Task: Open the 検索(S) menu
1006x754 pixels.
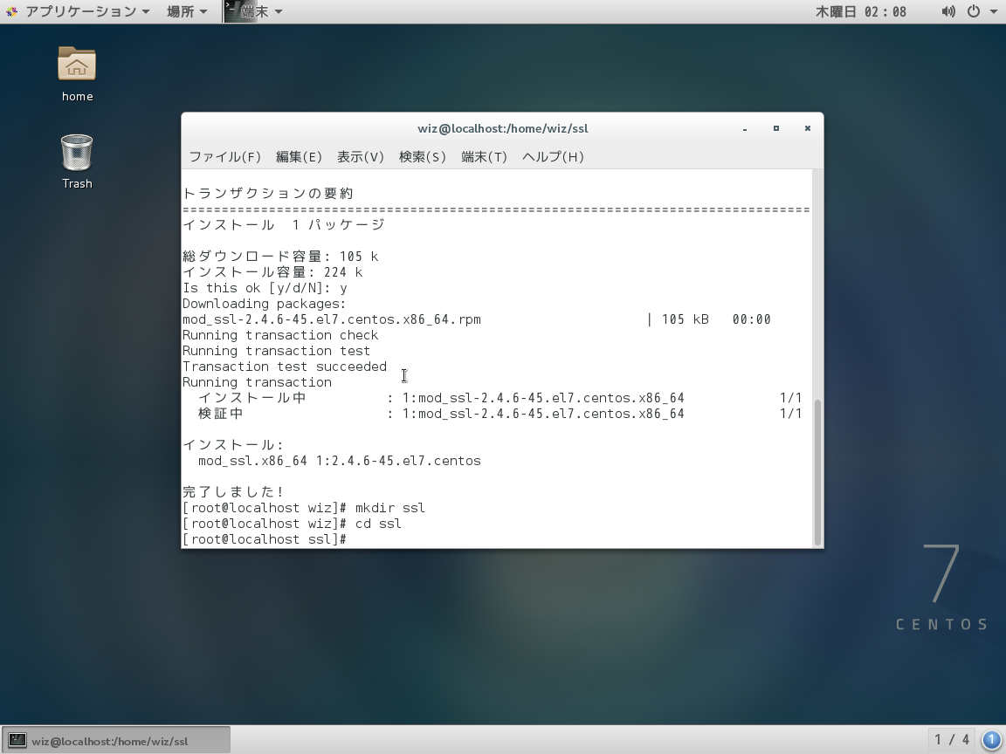Action: (x=422, y=157)
